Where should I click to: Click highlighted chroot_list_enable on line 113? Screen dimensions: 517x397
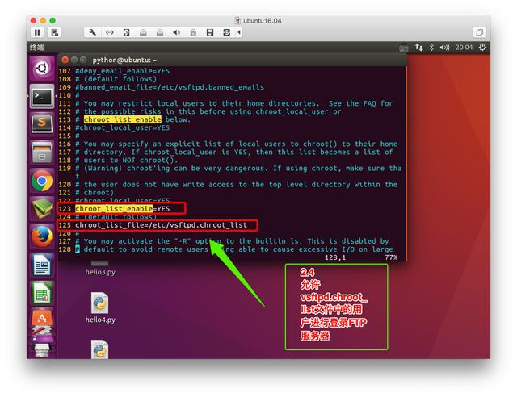point(123,119)
